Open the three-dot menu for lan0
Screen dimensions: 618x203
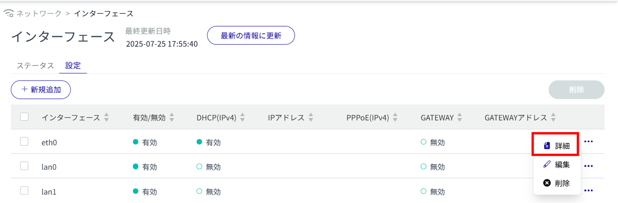point(588,166)
